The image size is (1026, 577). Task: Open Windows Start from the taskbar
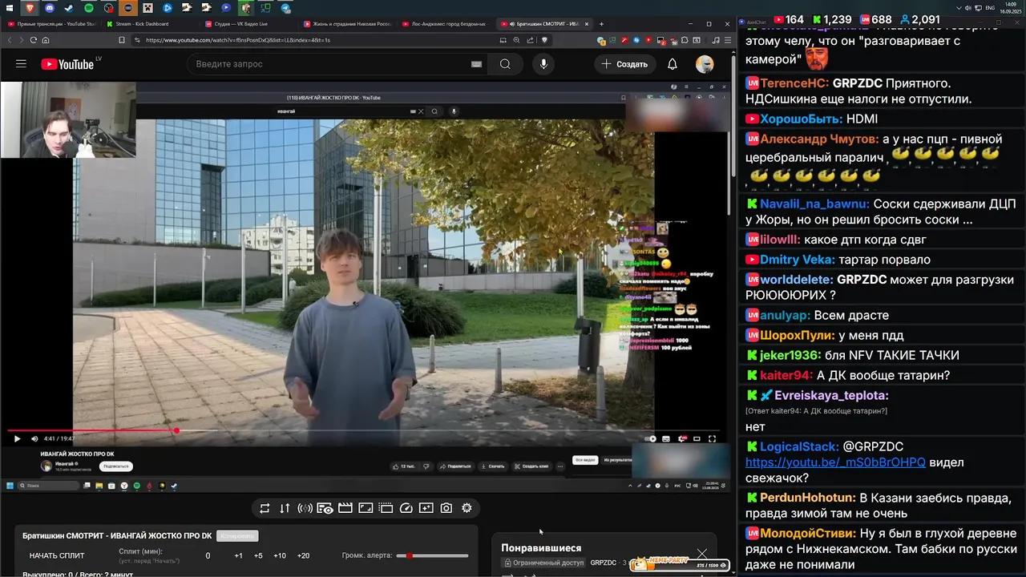pos(10,8)
